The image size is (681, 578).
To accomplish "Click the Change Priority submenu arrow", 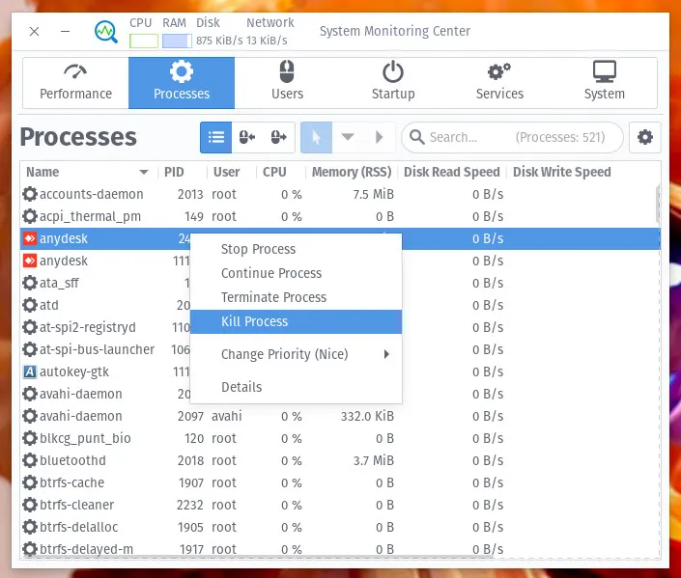I will (386, 354).
